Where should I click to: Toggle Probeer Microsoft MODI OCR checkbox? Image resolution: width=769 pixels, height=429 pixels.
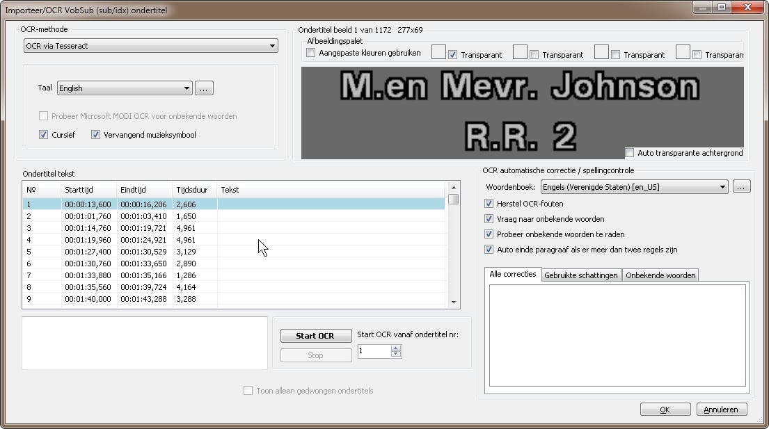[x=44, y=116]
